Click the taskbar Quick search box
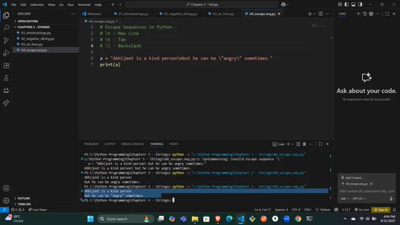400x225 pixels. (x=125, y=219)
